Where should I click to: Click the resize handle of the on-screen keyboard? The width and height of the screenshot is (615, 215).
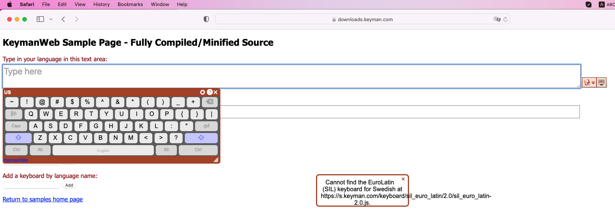(x=216, y=160)
